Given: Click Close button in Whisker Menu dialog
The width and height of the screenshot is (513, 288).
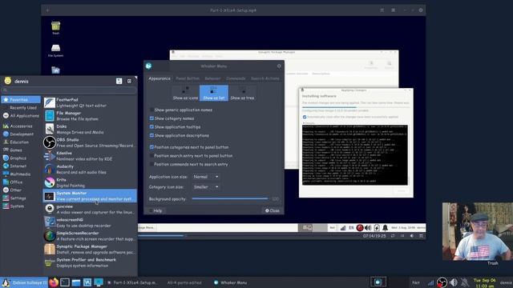Looking at the screenshot, I should point(273,210).
